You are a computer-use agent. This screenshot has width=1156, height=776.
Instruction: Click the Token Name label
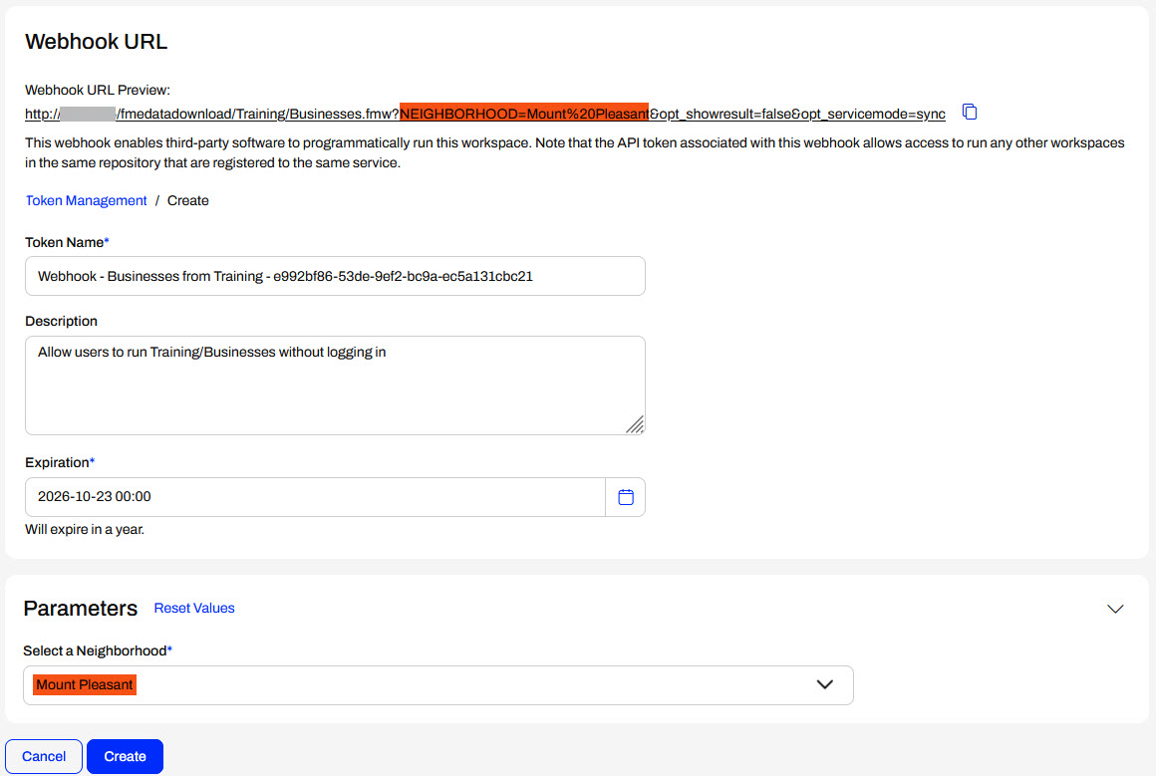click(x=65, y=242)
